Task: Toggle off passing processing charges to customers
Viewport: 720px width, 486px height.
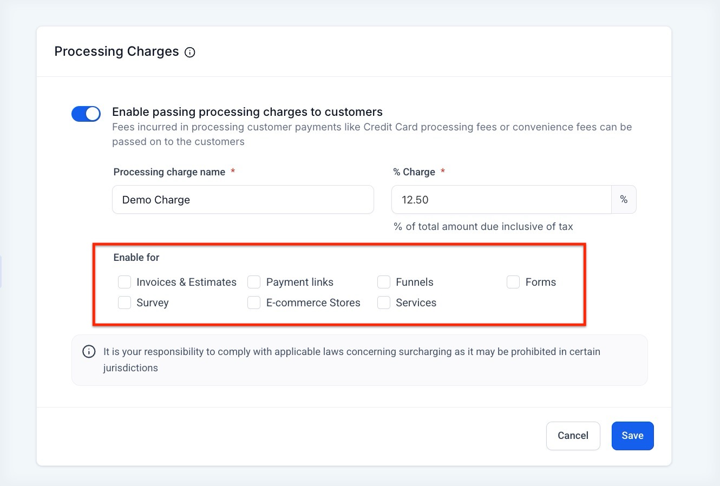Action: tap(86, 114)
